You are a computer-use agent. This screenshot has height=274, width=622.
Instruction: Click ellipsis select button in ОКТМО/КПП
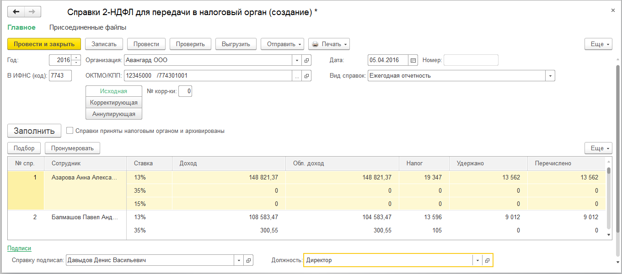point(297,76)
